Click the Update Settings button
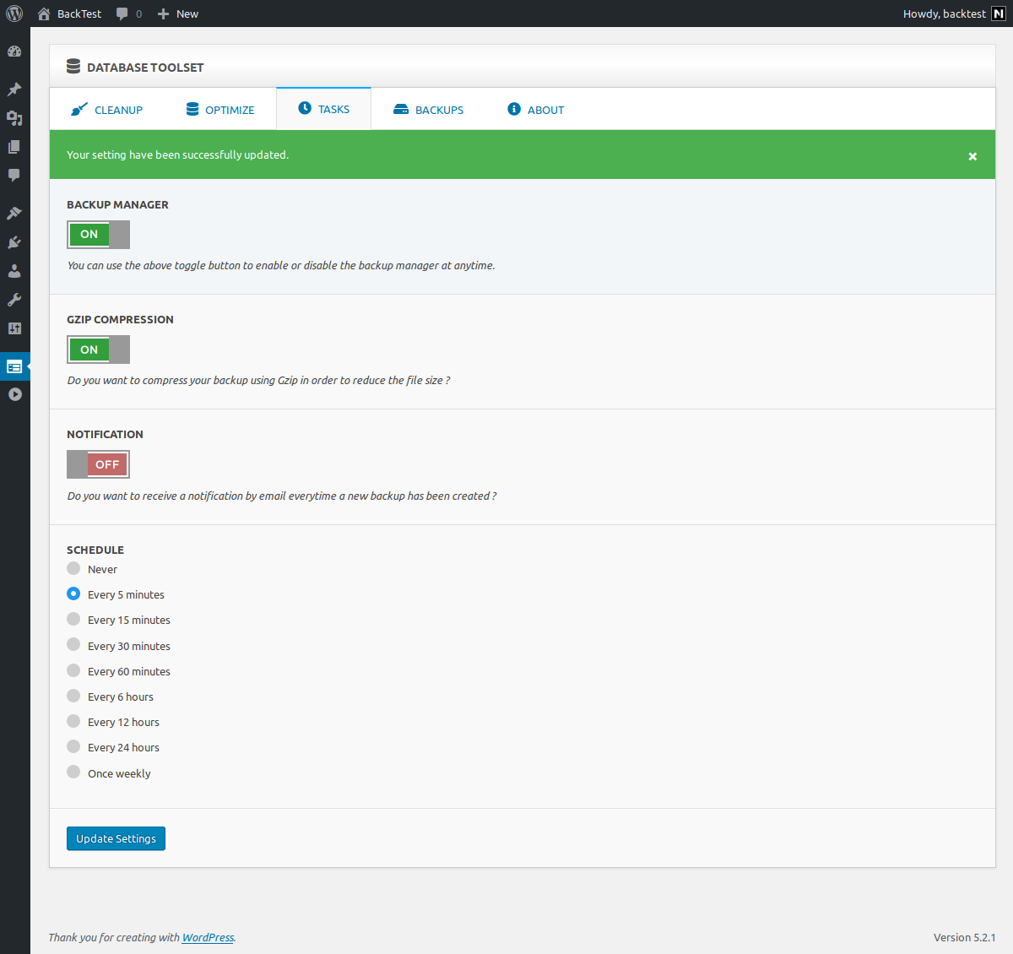 coord(116,838)
